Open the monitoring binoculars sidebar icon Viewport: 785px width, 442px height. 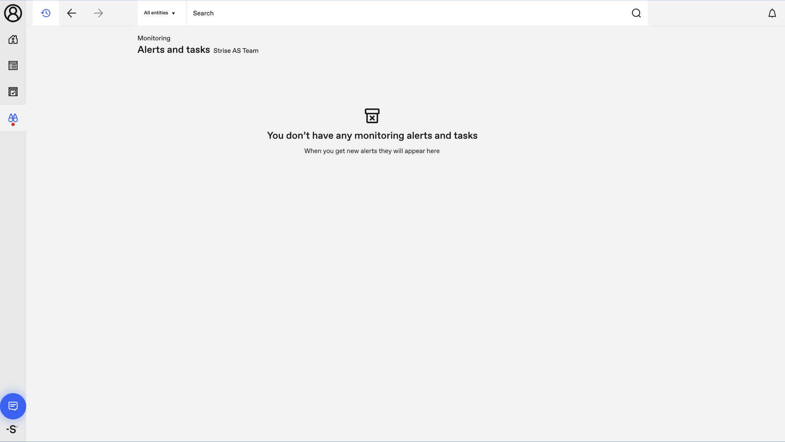coord(13,119)
